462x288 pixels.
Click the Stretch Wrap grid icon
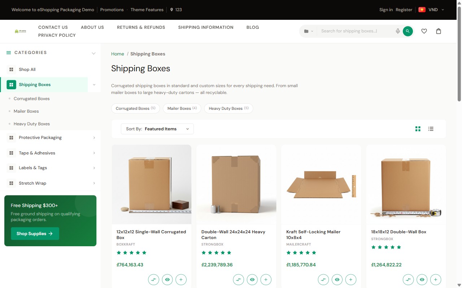point(11,183)
